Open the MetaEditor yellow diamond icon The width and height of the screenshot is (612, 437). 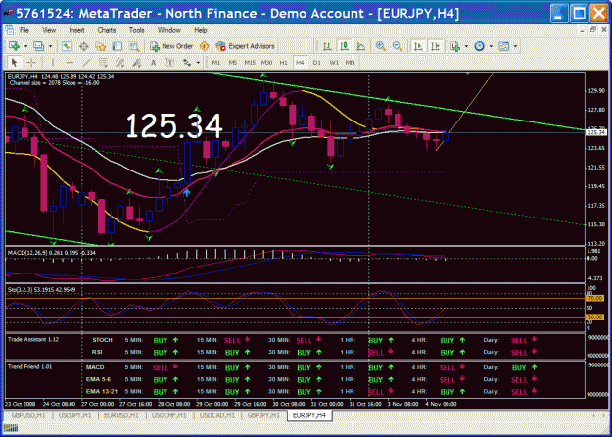click(x=204, y=46)
